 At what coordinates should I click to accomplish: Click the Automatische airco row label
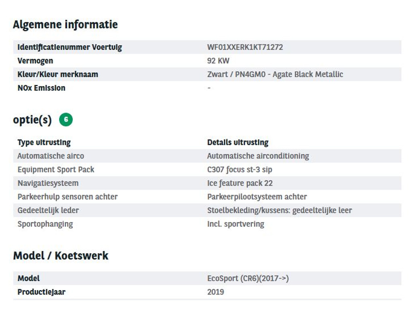point(51,156)
